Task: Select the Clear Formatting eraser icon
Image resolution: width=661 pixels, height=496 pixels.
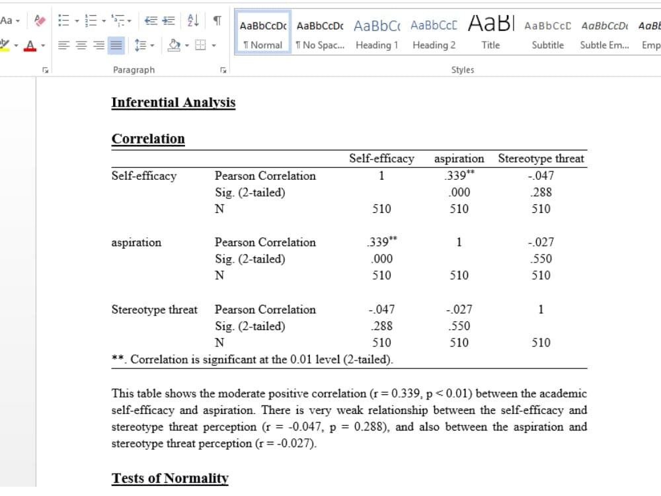Action: tap(38, 19)
